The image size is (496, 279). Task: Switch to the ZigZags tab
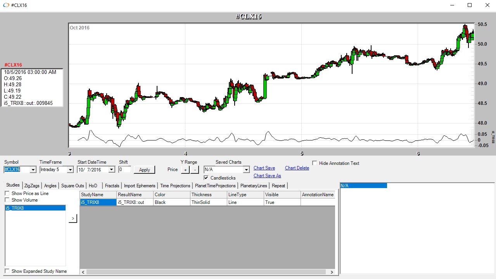pyautogui.click(x=32, y=186)
